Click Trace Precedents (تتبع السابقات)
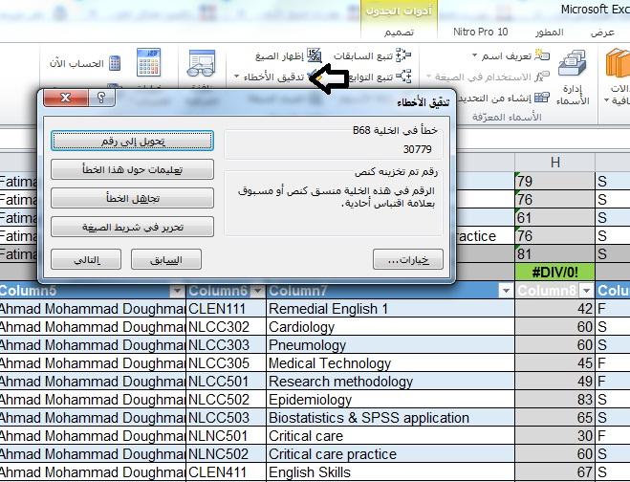This screenshot has height=482, width=630. click(372, 55)
